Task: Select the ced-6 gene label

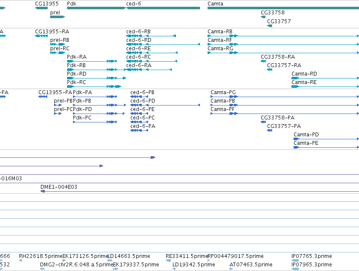Action: coord(133,4)
